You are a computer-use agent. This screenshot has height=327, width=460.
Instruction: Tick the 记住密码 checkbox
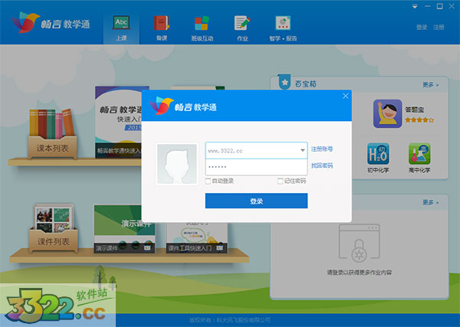coord(280,181)
